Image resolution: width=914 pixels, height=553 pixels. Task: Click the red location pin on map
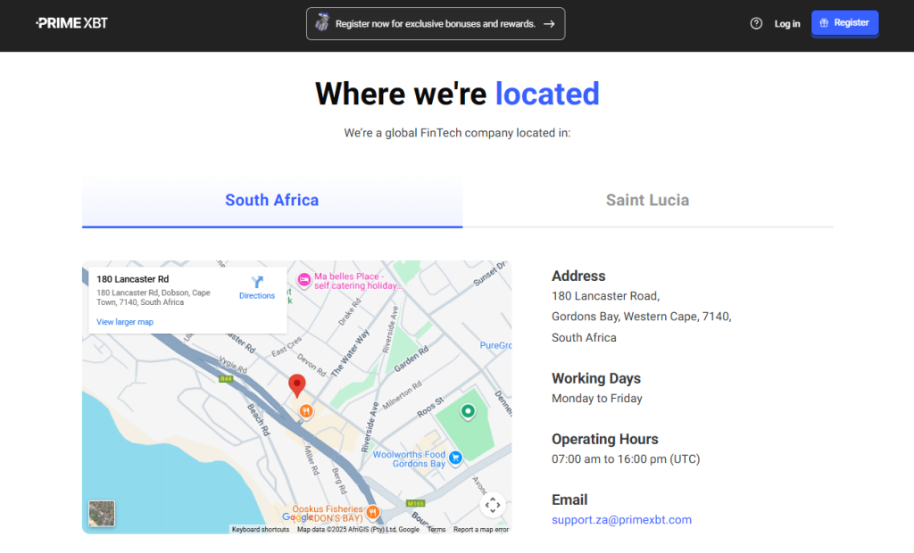(297, 385)
